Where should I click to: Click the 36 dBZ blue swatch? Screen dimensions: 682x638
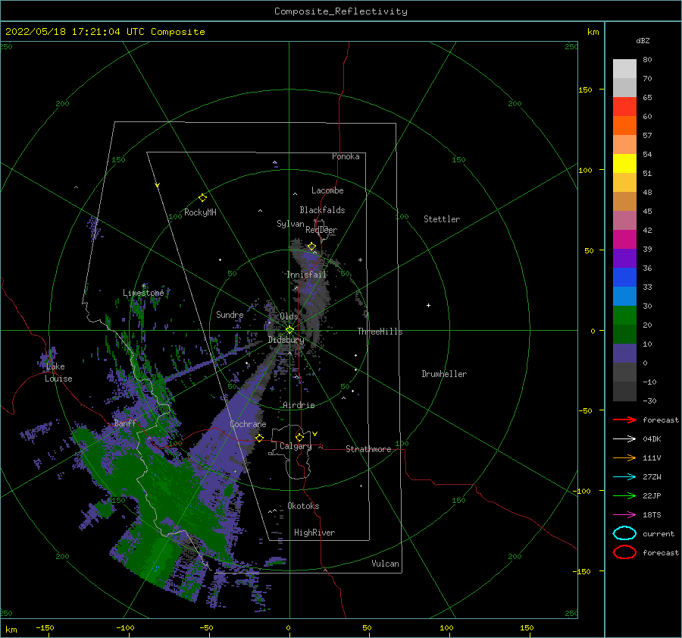pyautogui.click(x=624, y=277)
